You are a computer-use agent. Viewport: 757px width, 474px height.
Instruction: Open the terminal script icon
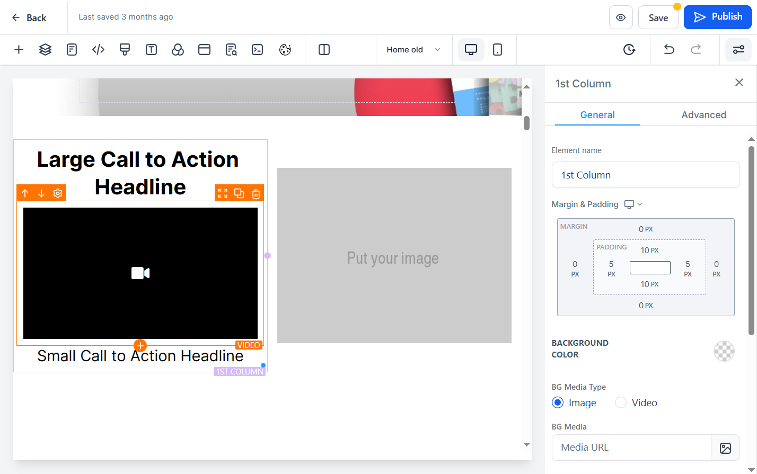point(258,50)
